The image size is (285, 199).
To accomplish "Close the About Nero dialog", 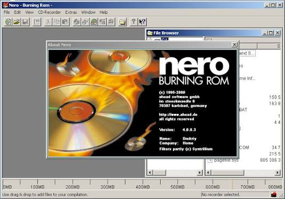I will point(234,45).
